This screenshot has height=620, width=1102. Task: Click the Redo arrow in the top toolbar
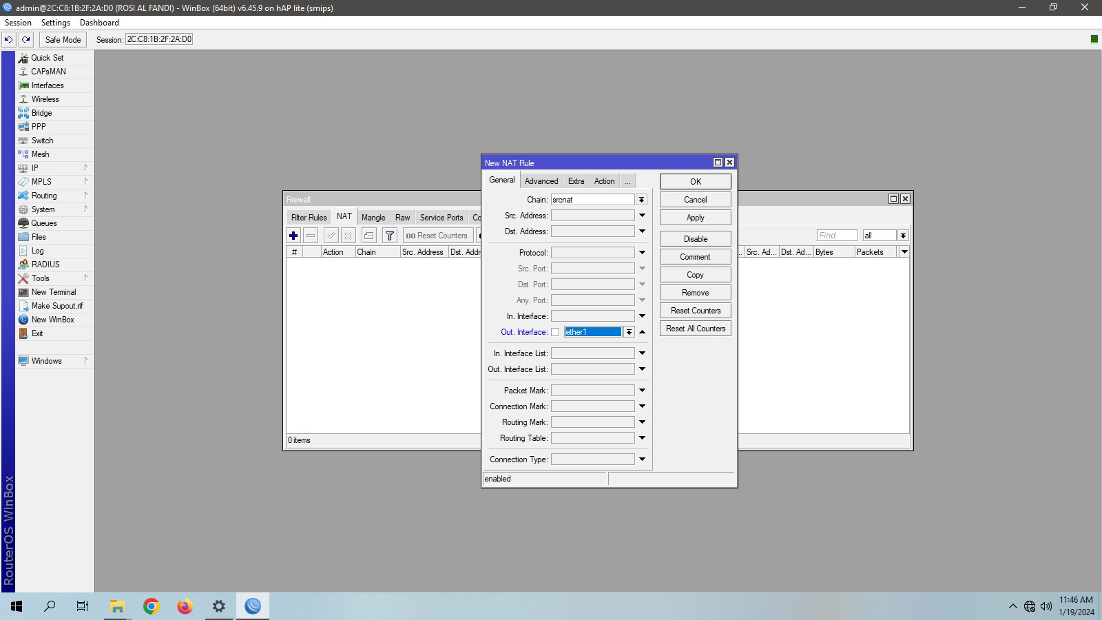[x=26, y=39]
